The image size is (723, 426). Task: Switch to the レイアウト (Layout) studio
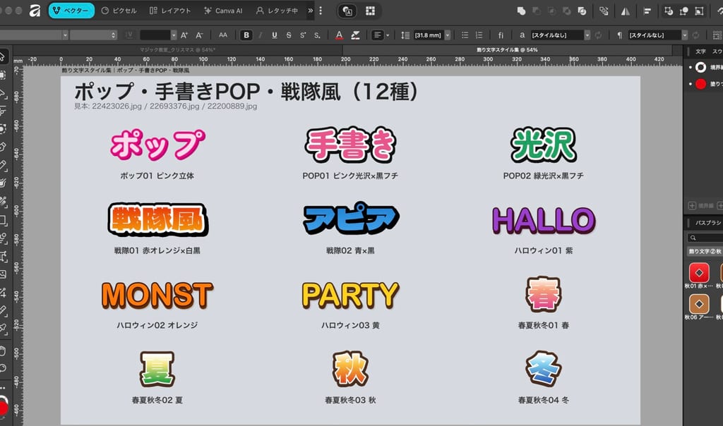click(170, 11)
